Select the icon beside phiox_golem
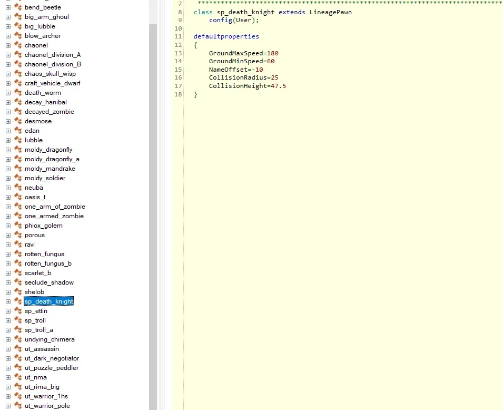This screenshot has height=410, width=503. coord(18,226)
